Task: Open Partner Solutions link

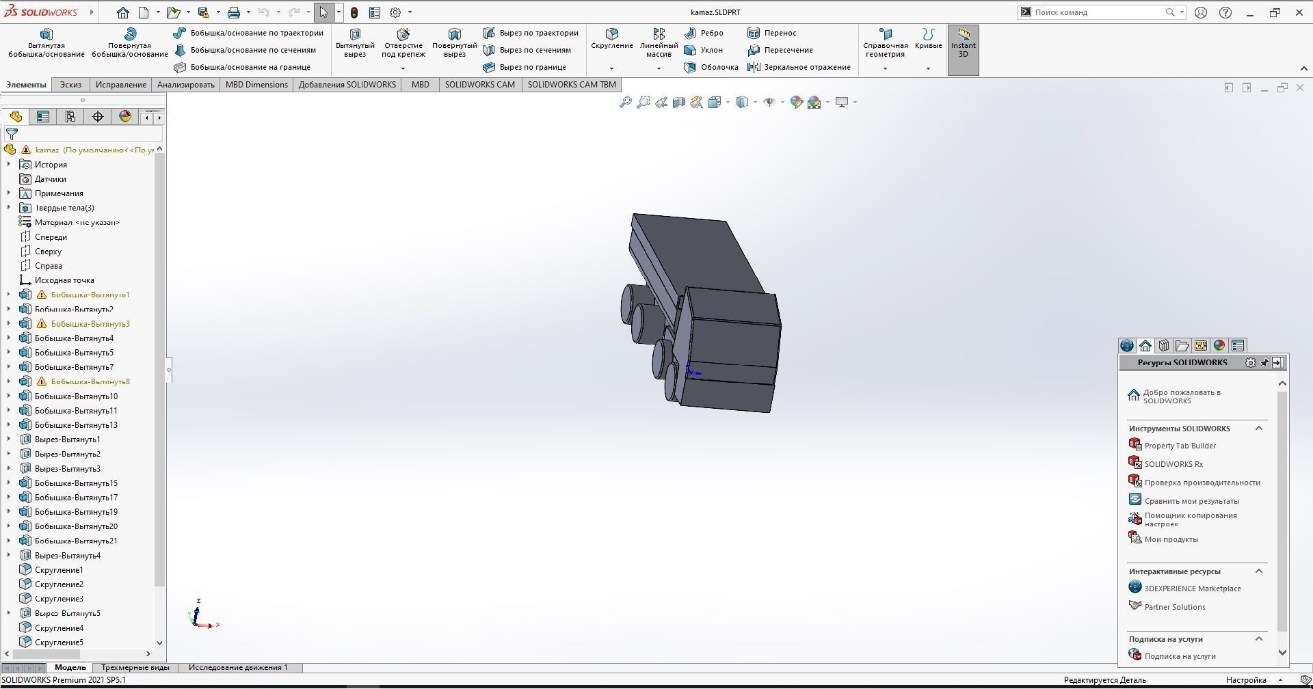Action: (1174, 607)
